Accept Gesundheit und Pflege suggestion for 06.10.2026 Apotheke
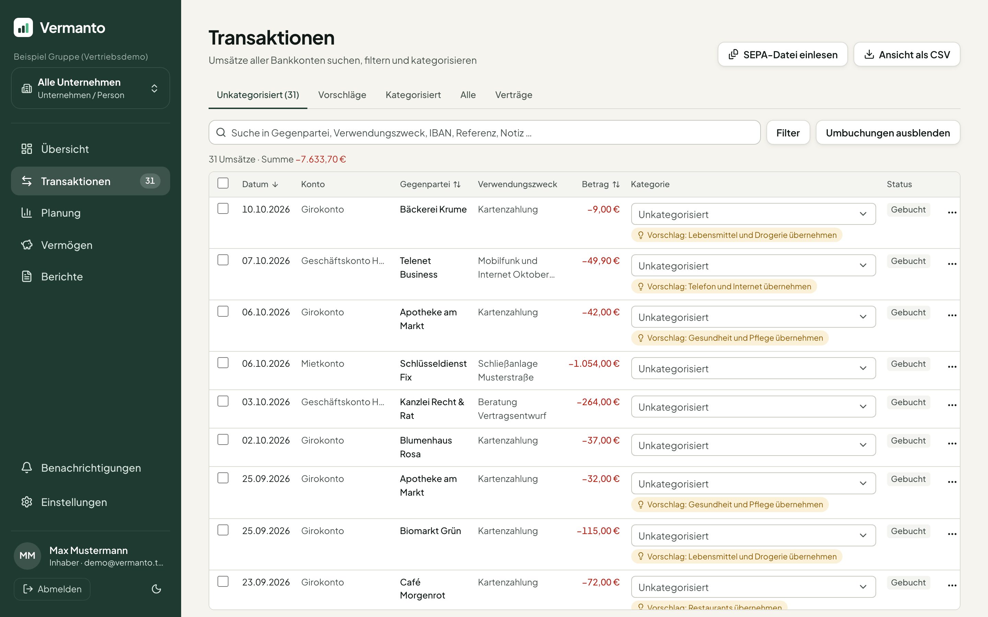Screen dimensions: 988x617 click(x=730, y=338)
